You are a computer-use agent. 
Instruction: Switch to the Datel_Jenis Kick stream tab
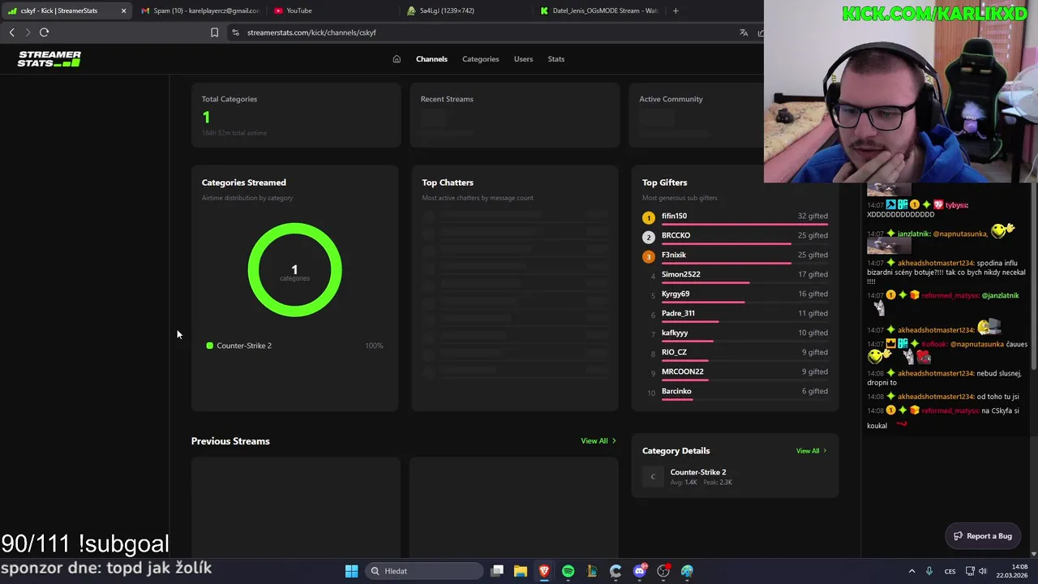point(598,11)
